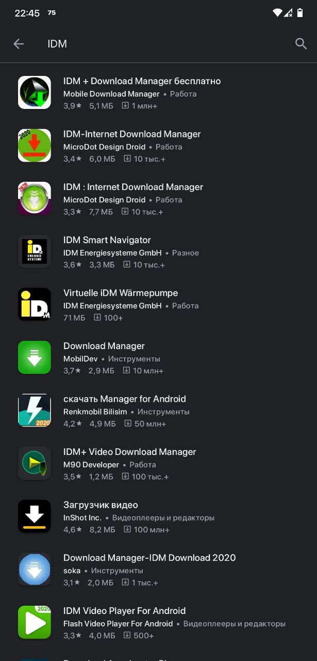Viewport: 317px width, 661px height.
Task: Tap the Wi-Fi status bar icon
Action: click(278, 13)
